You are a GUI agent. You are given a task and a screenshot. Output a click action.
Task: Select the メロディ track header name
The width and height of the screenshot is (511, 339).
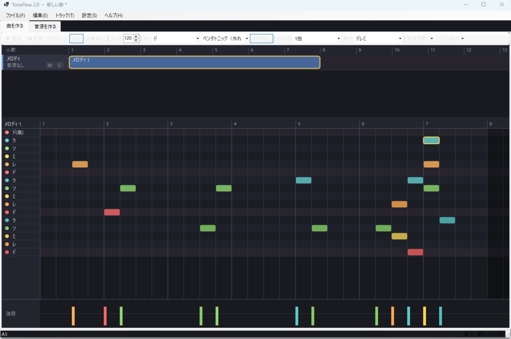pyautogui.click(x=13, y=58)
